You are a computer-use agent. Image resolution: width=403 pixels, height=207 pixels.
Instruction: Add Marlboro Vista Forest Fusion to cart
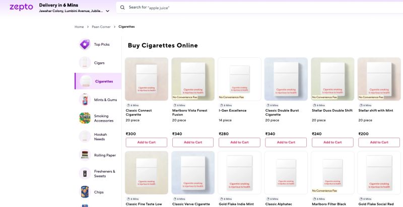coord(193,142)
